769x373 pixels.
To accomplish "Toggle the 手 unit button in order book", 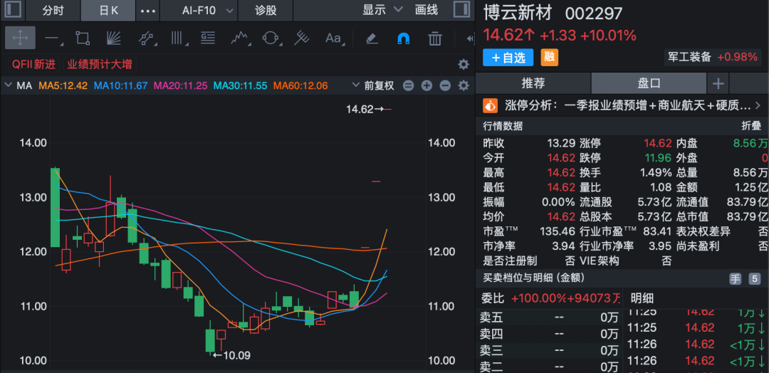I will click(x=735, y=278).
